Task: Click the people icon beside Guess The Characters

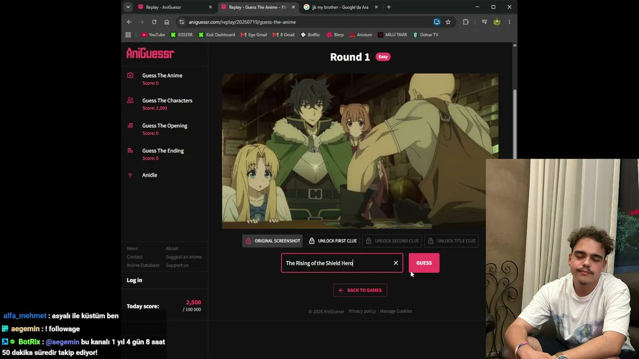Action: coord(130,100)
